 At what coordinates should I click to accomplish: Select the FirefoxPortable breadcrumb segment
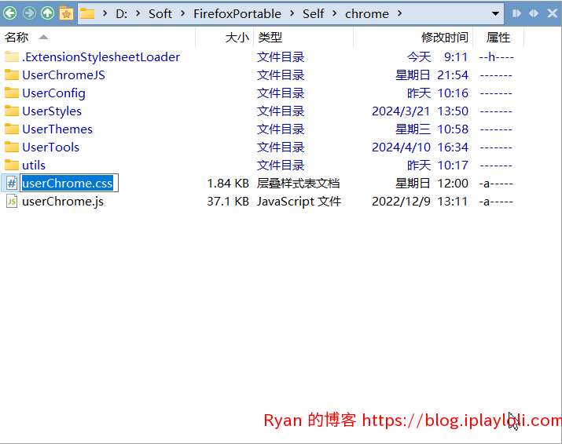click(237, 14)
